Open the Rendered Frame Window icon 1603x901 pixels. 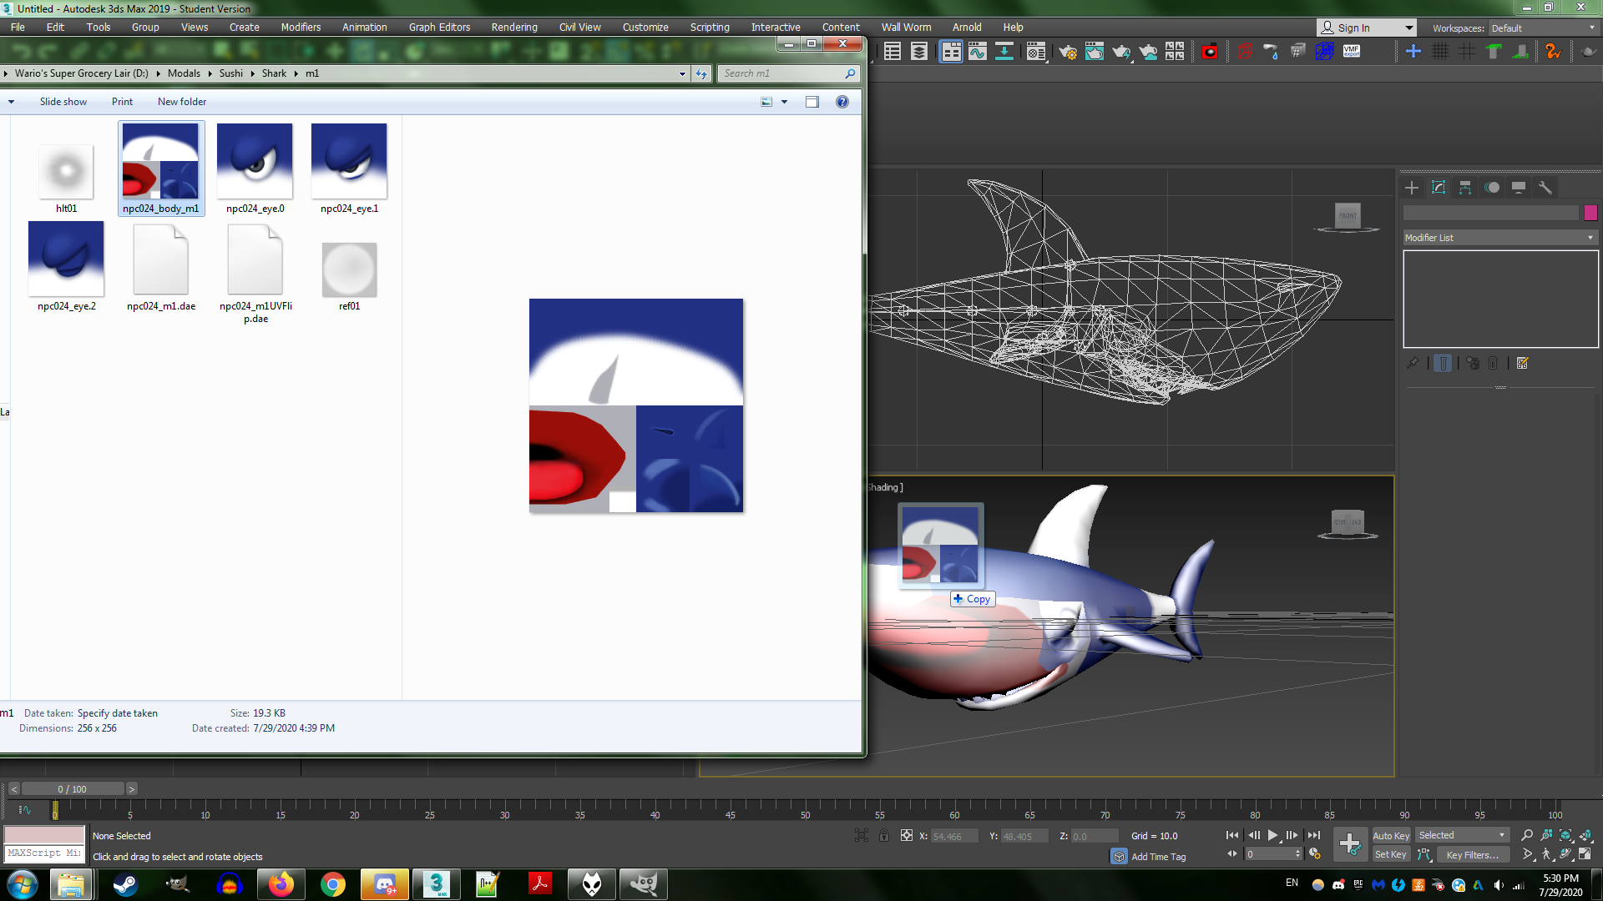pyautogui.click(x=1095, y=52)
